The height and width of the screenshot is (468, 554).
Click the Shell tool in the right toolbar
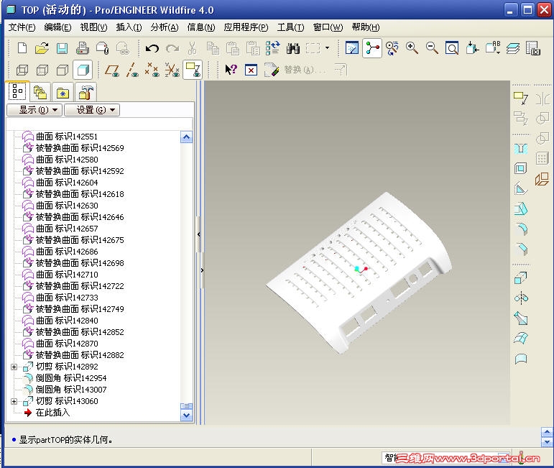(521, 168)
